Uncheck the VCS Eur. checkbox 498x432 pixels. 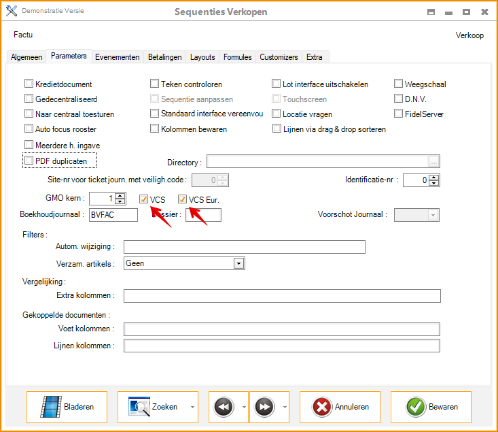[182, 199]
